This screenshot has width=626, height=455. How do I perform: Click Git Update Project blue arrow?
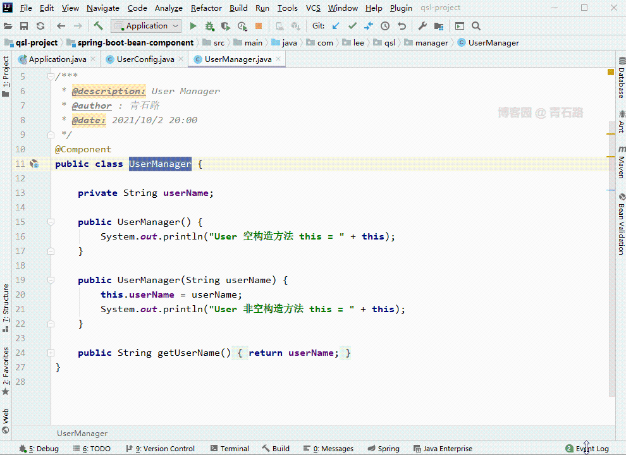coord(336,26)
